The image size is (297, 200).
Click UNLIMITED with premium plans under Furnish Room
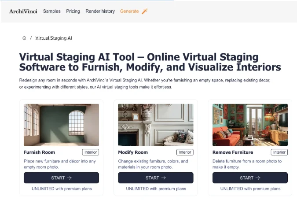(x=62, y=189)
